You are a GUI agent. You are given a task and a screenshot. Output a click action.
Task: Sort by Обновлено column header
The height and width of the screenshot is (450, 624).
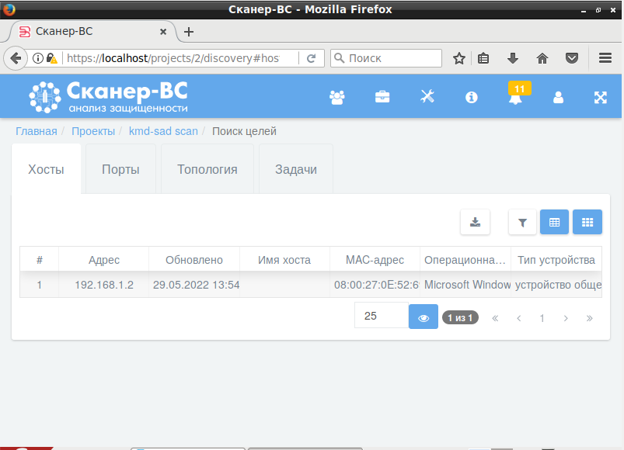[194, 260]
